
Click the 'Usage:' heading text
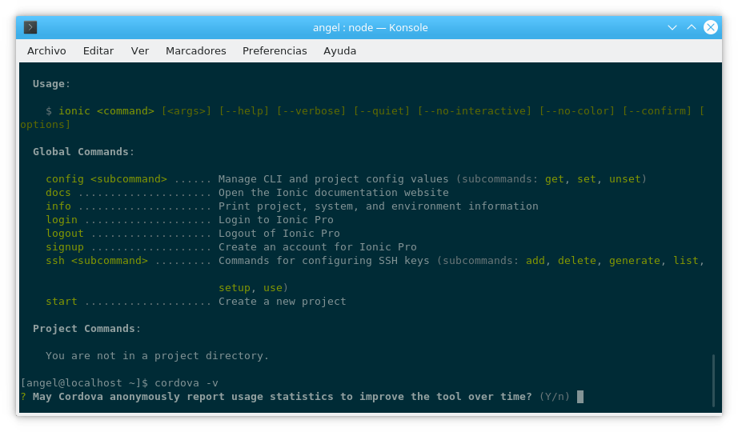(x=51, y=84)
